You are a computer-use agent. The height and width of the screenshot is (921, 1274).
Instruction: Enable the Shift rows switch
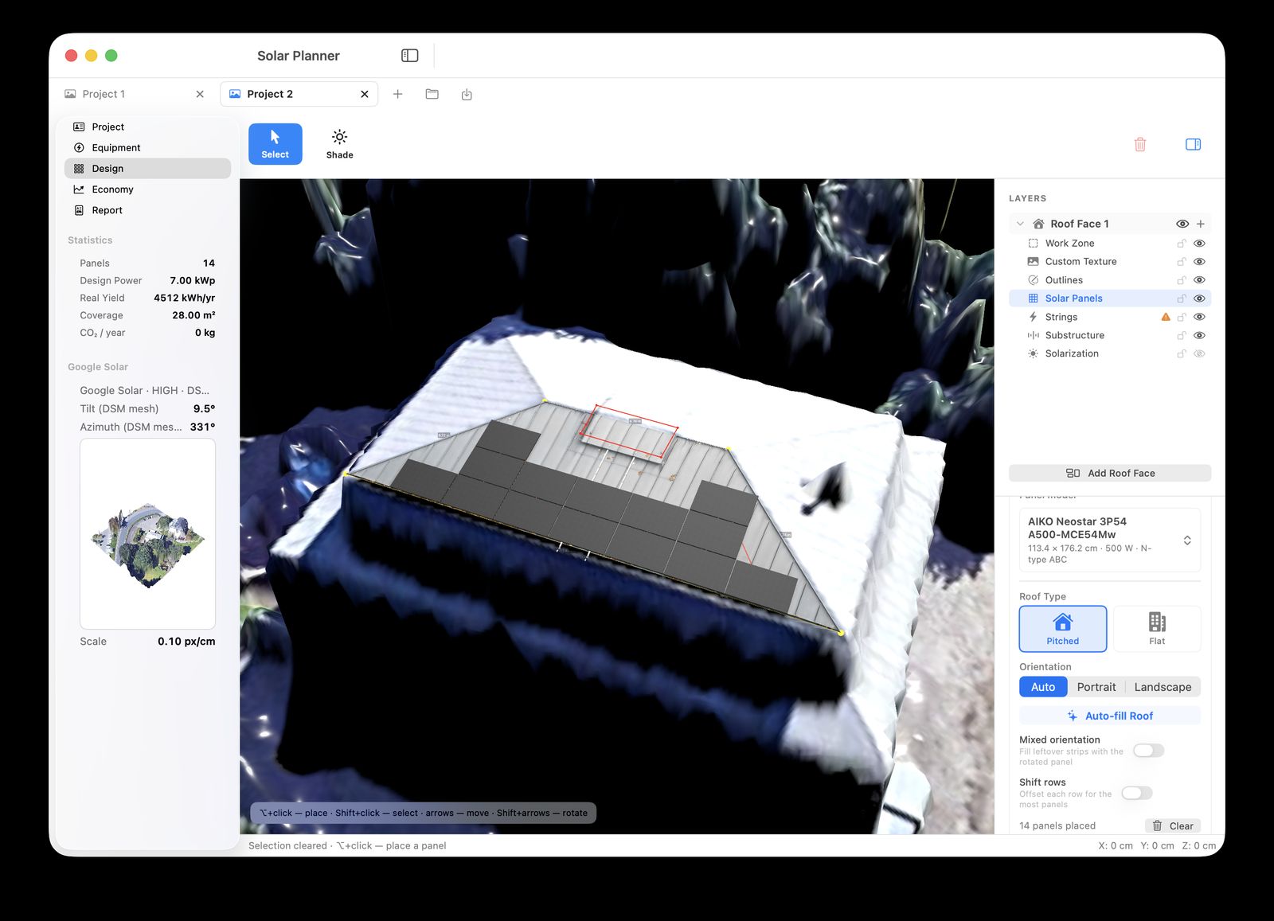coord(1137,793)
